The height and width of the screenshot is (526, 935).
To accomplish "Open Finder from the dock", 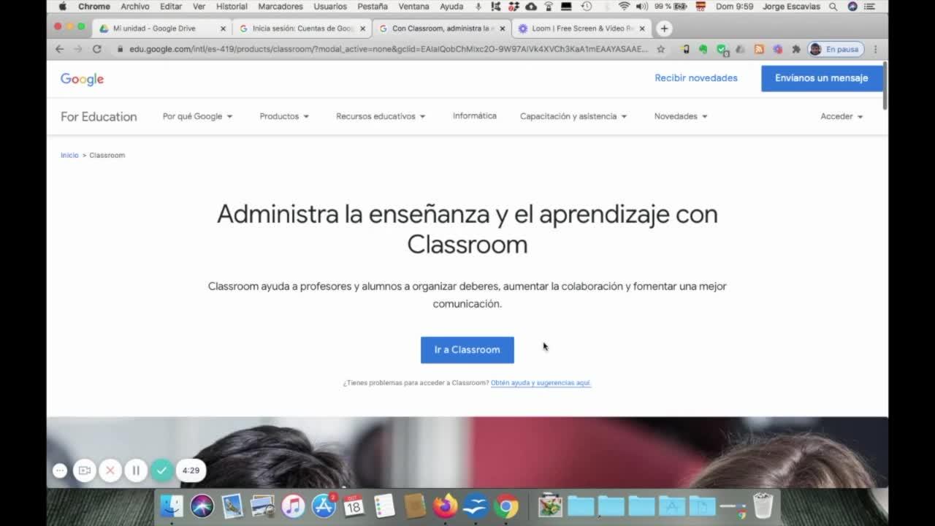I will click(x=172, y=506).
